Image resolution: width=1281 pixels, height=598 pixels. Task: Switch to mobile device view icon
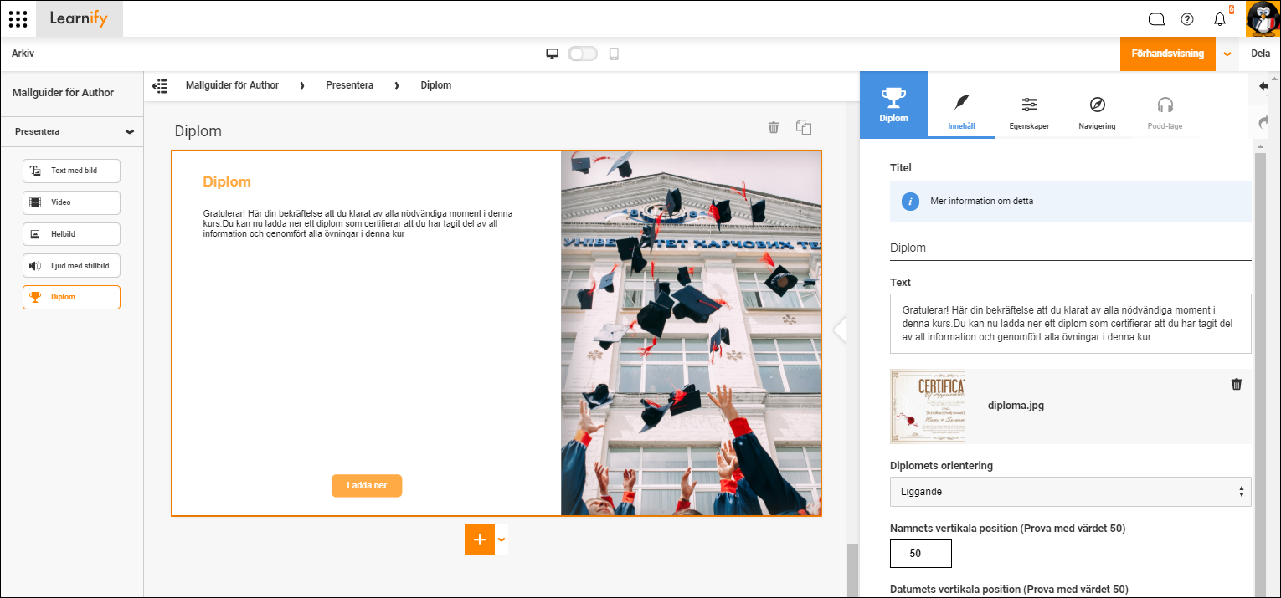[614, 54]
